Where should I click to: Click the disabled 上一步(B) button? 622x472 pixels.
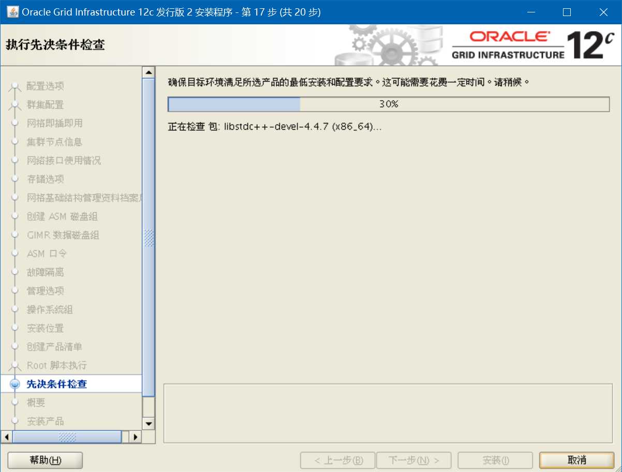click(x=338, y=460)
